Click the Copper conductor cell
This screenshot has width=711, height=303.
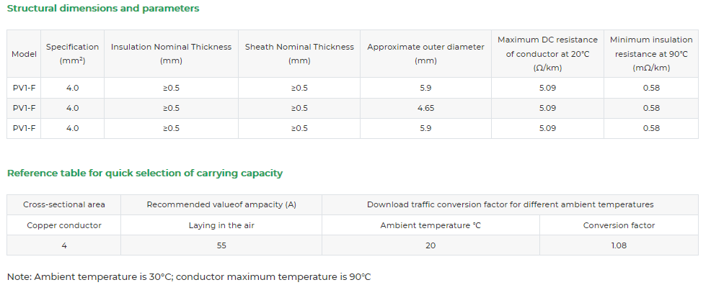click(x=64, y=225)
